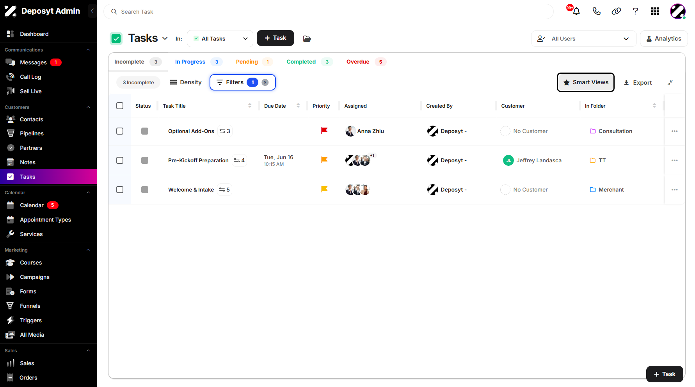Click the floating Task button at bottom

pyautogui.click(x=665, y=374)
